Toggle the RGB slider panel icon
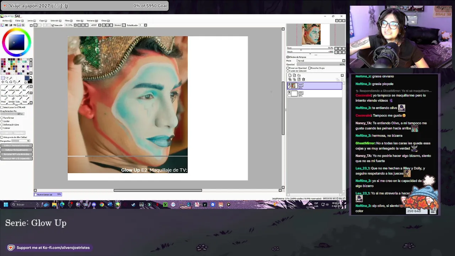 point(6,25)
